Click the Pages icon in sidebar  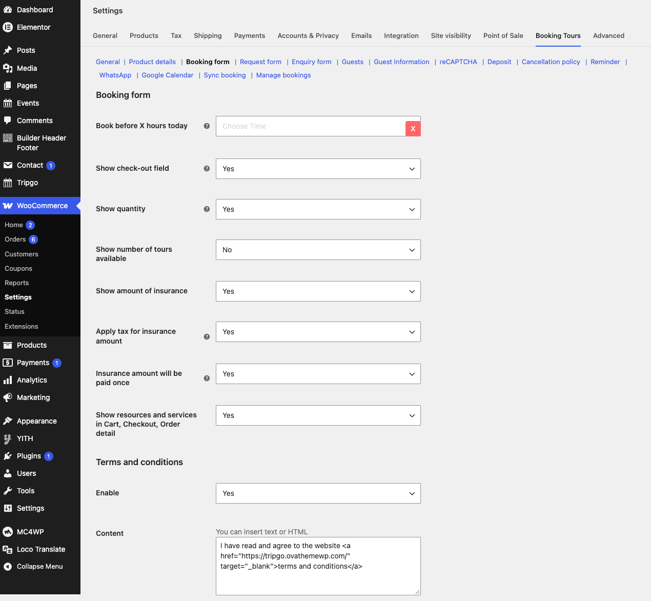pyautogui.click(x=8, y=86)
